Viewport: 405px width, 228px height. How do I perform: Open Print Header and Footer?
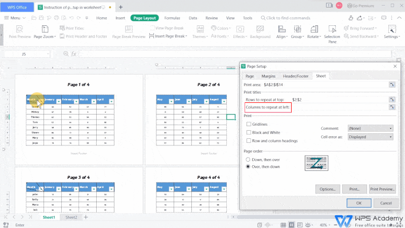point(84,36)
